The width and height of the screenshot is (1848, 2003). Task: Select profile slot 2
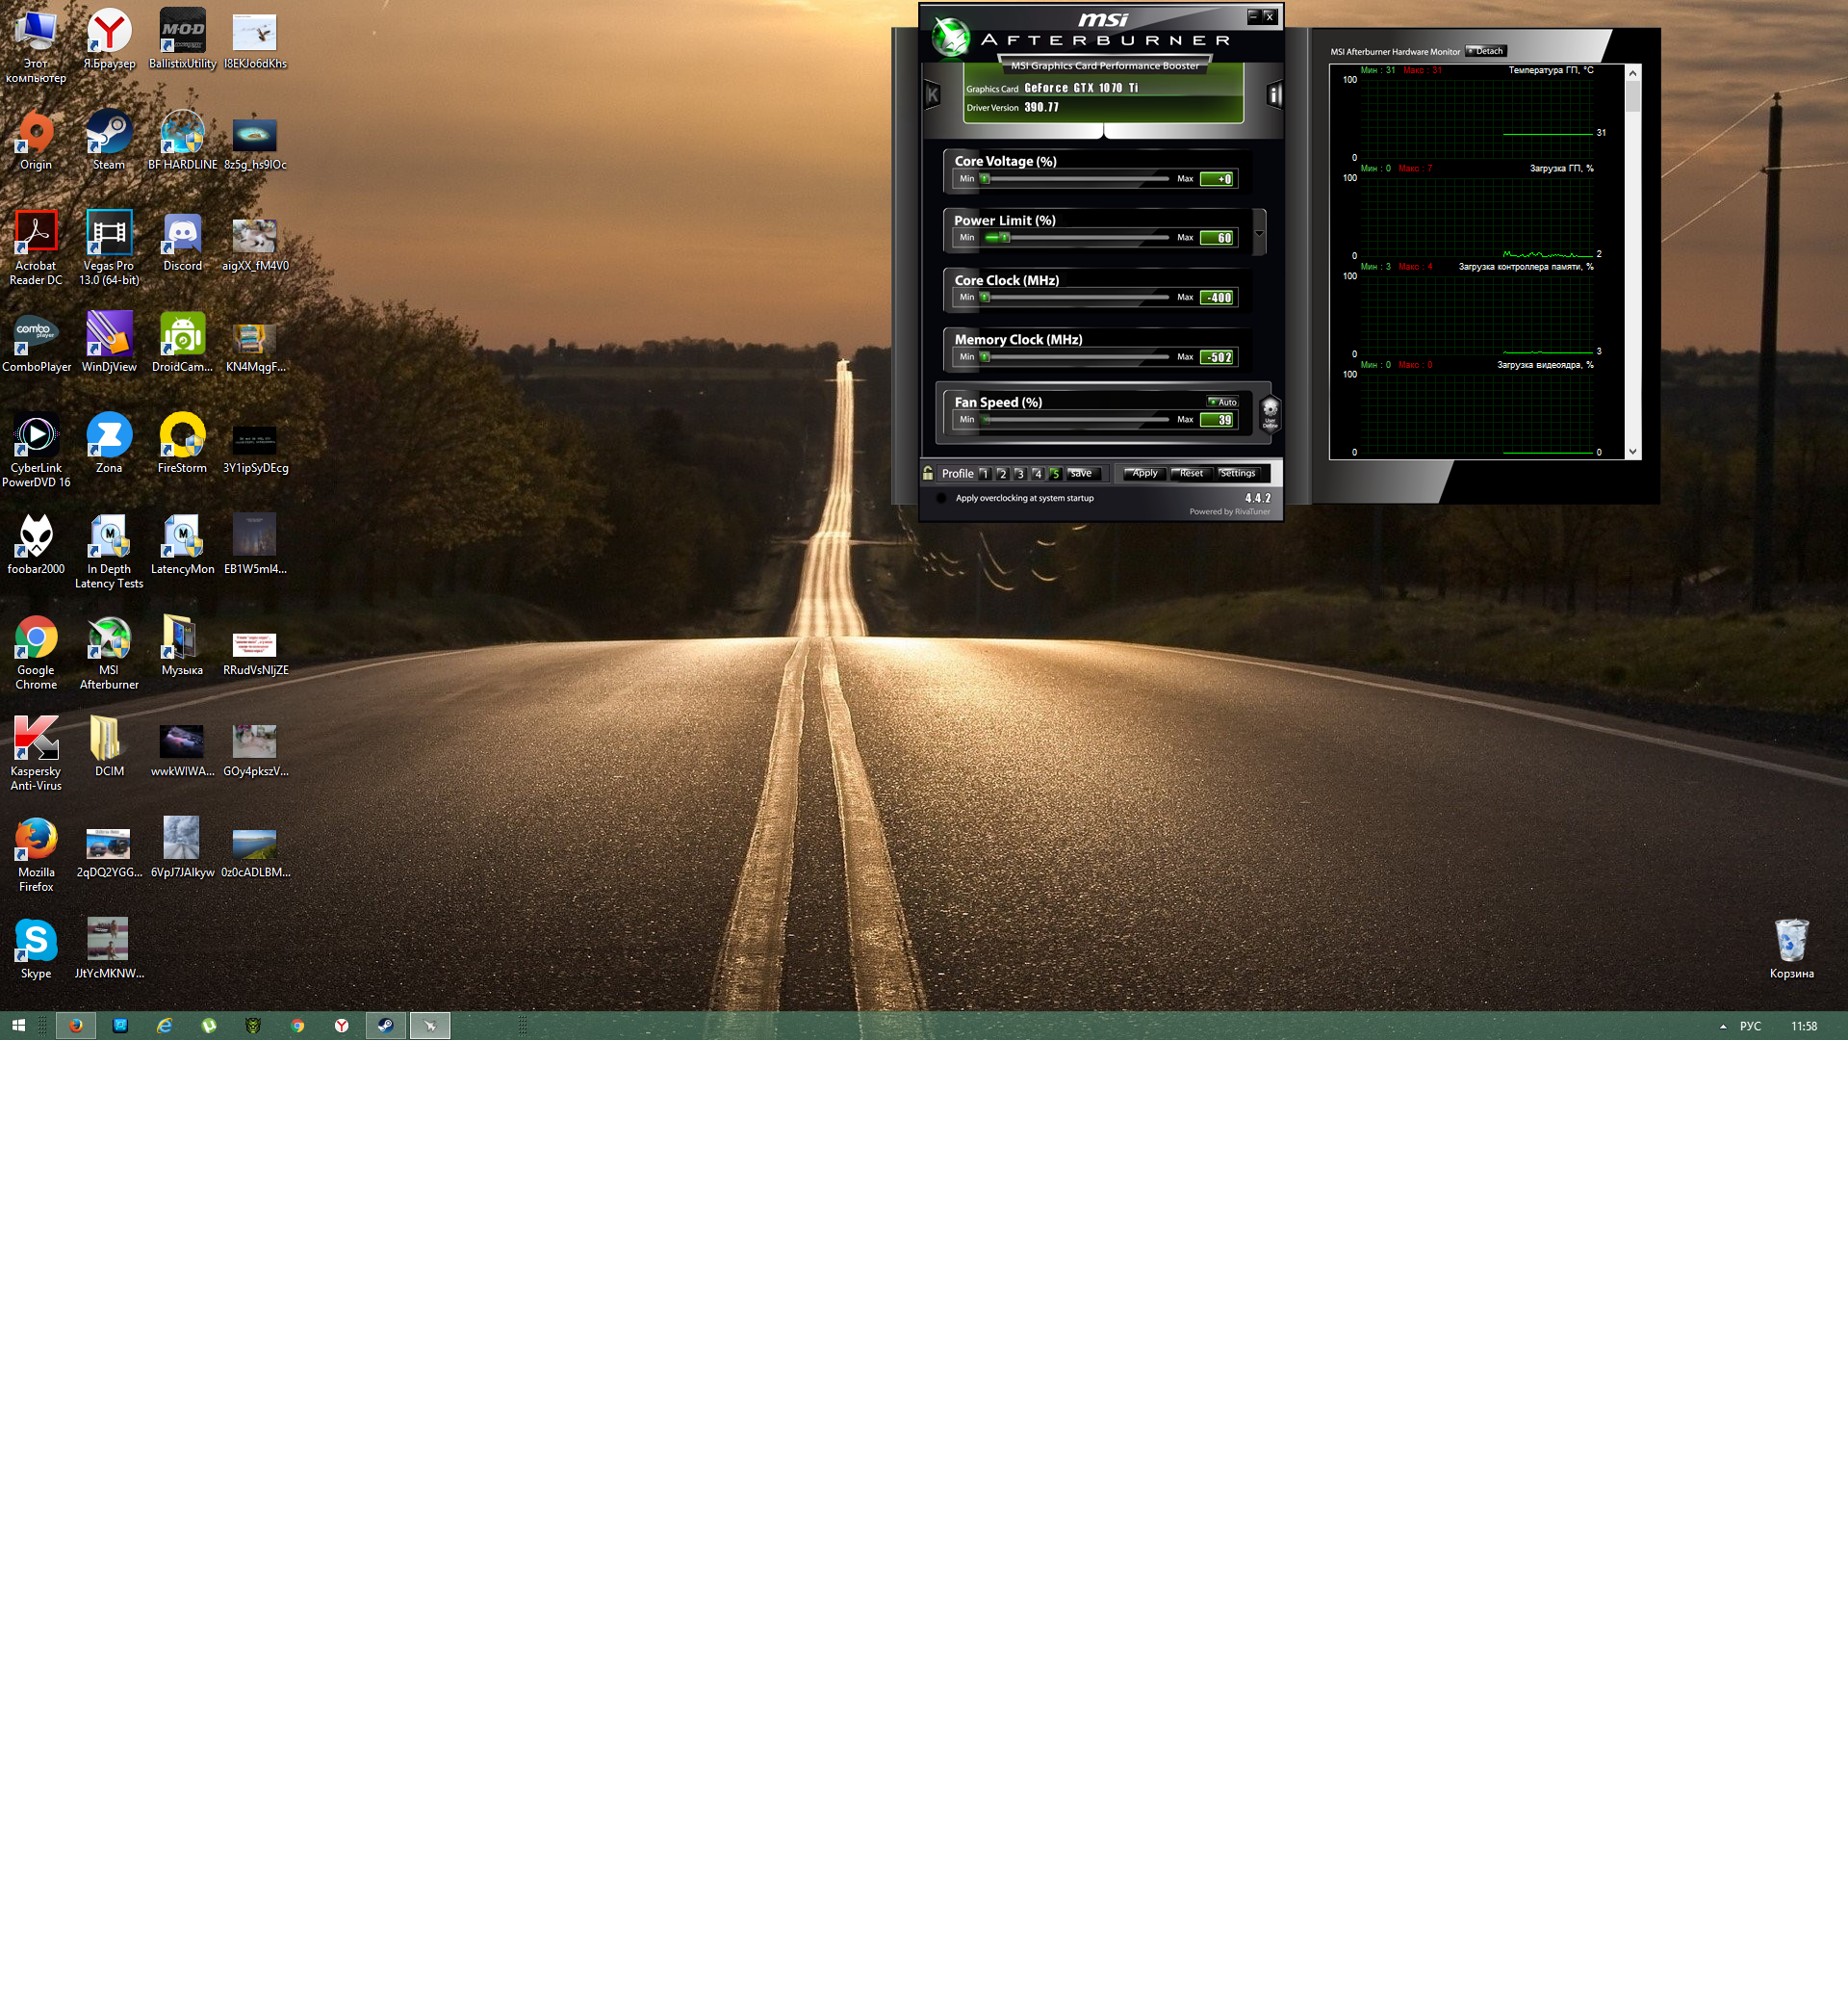click(1002, 474)
